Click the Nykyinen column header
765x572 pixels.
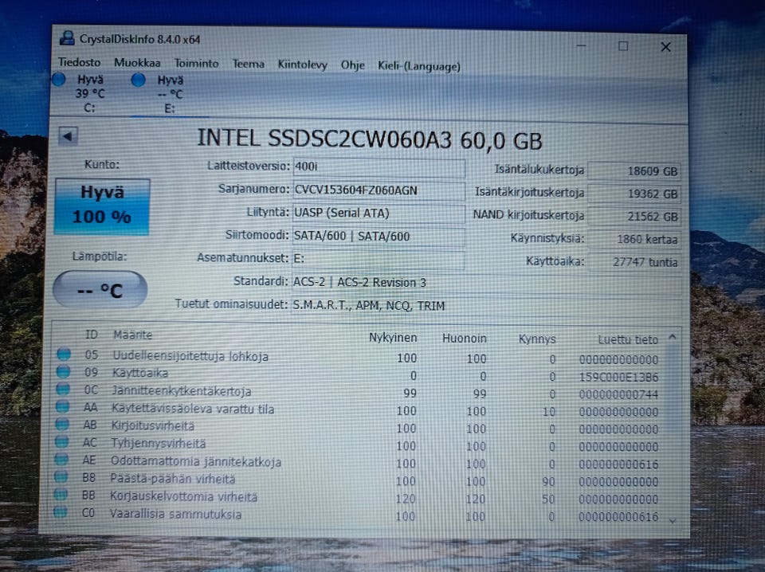393,338
